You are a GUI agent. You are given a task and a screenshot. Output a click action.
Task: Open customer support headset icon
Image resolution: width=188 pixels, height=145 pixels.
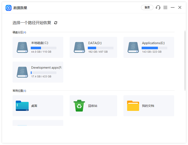pyautogui.click(x=158, y=8)
